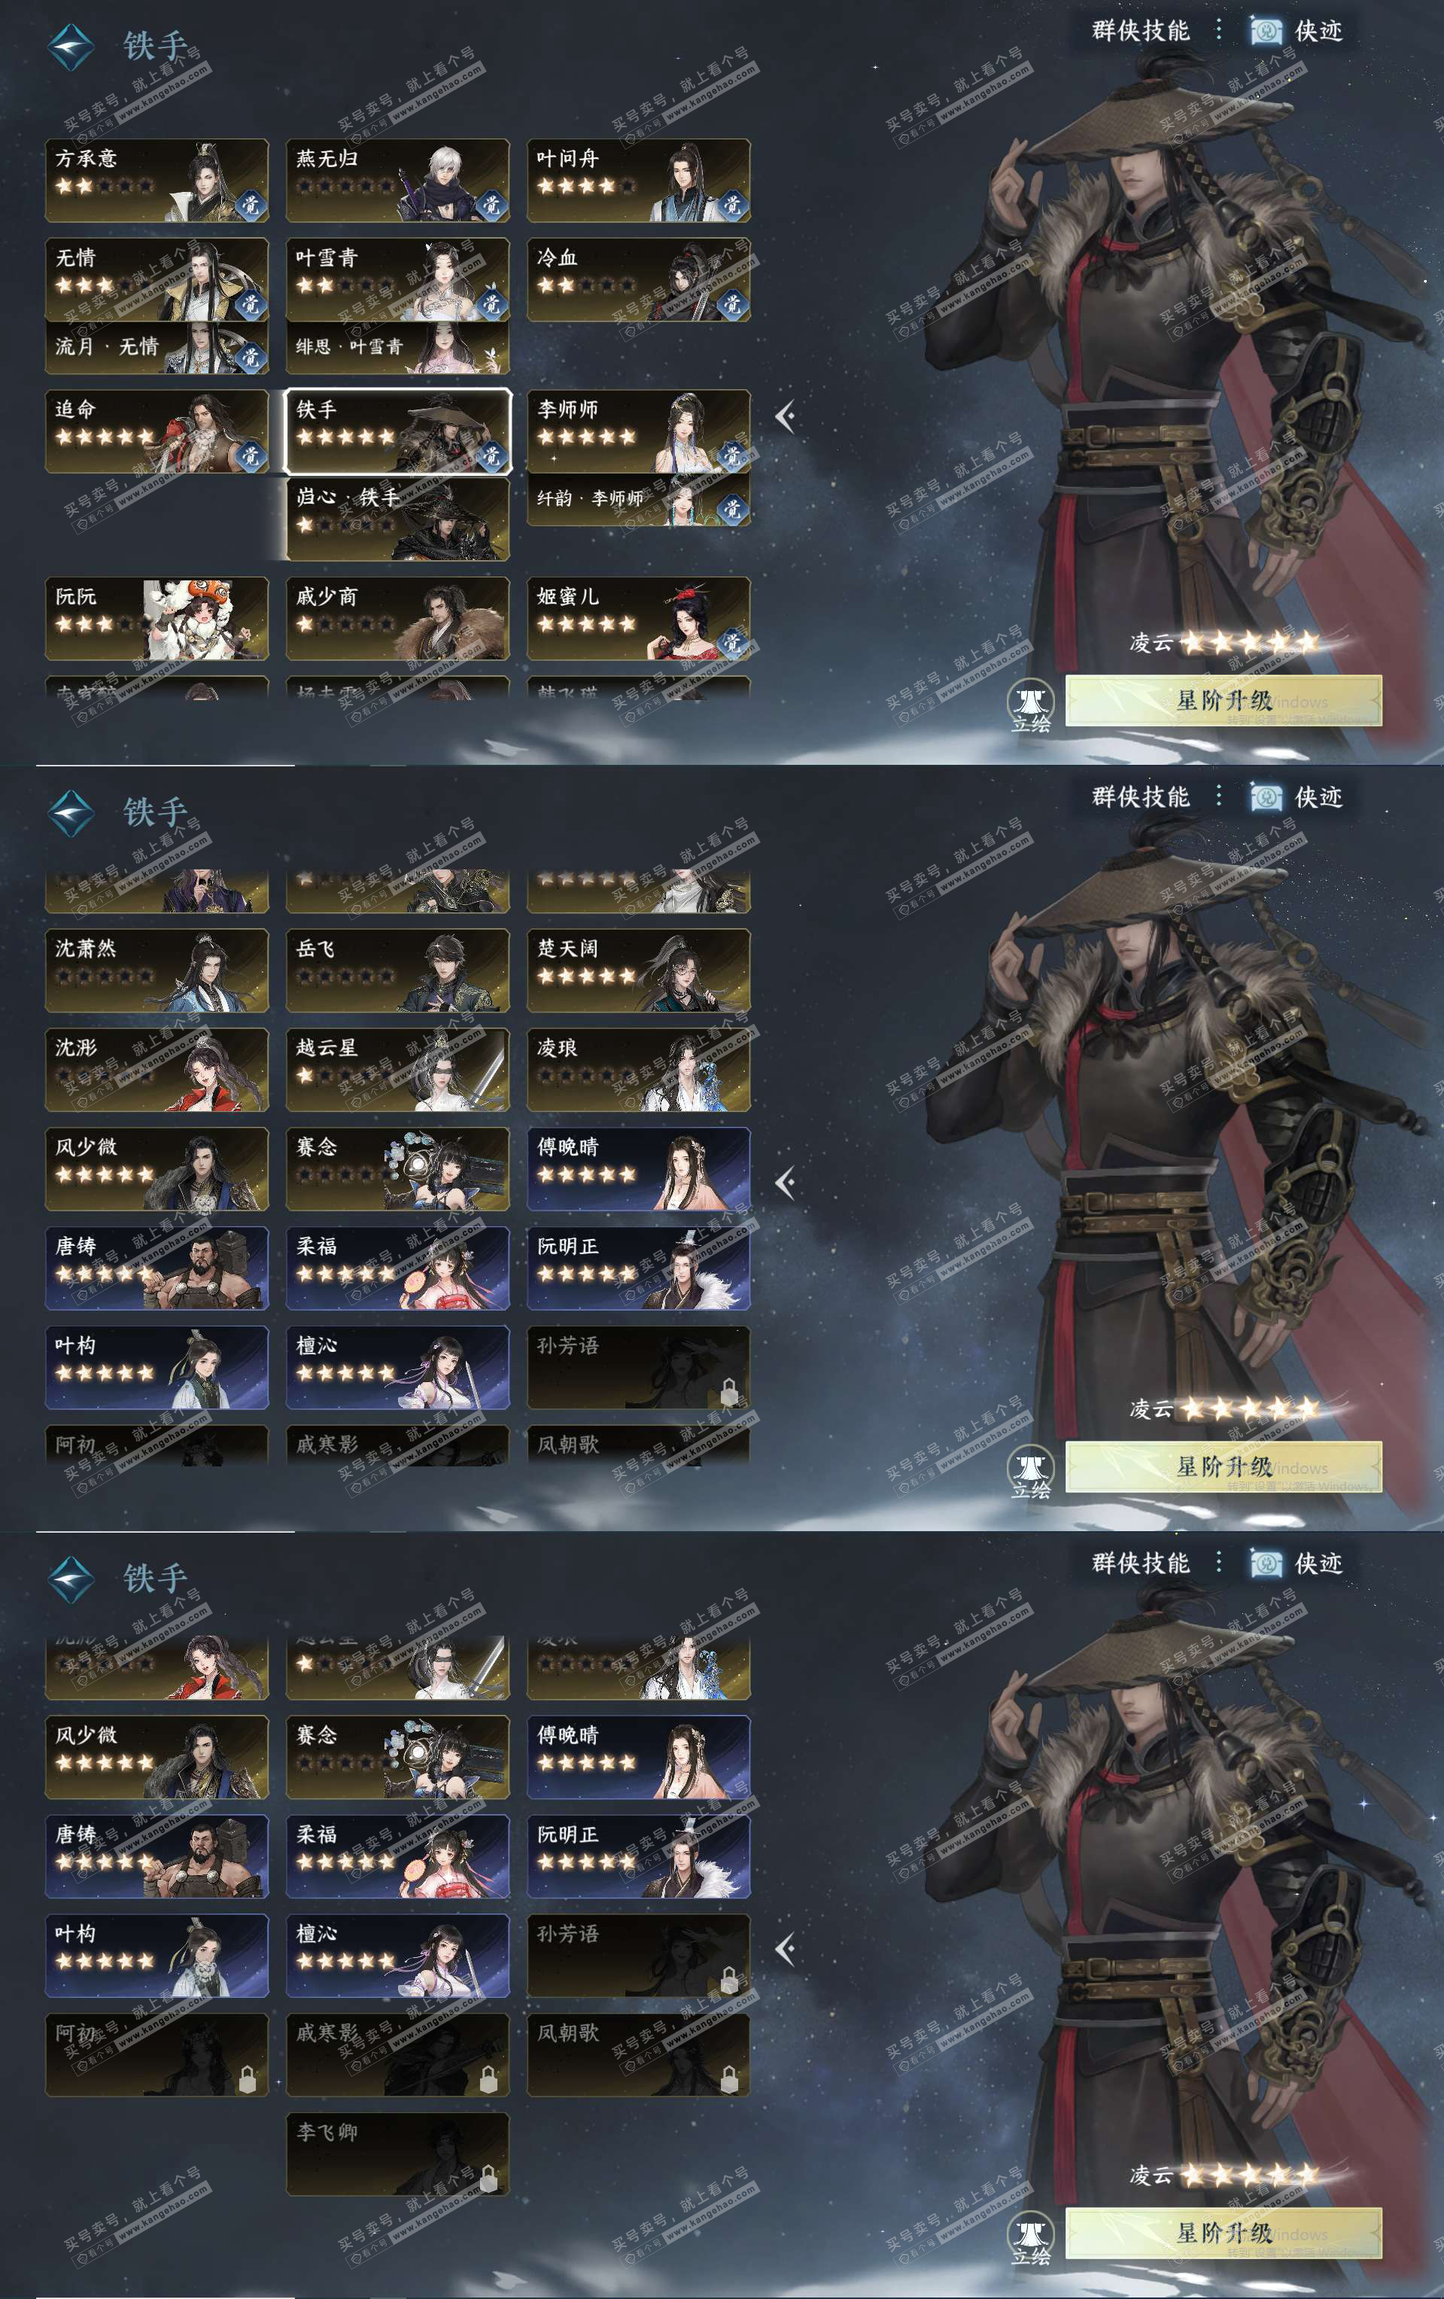Click the 觉 badge on 冷血's card
Viewport: 1444px width, 2299px height.
pos(732,303)
